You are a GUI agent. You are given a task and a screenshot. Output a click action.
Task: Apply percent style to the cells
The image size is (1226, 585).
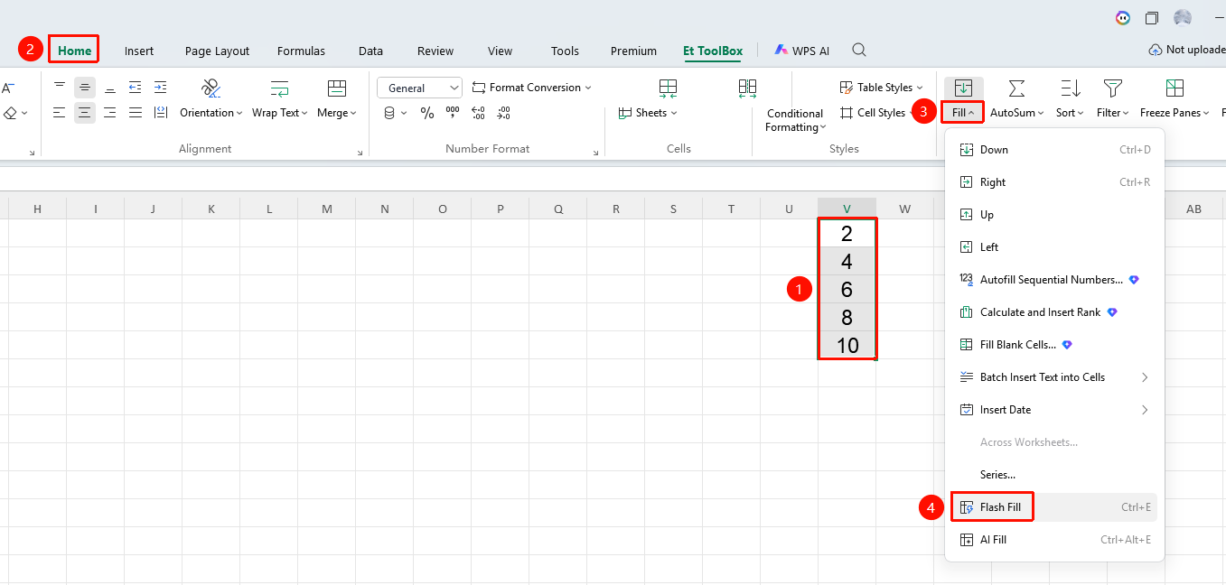pos(427,113)
